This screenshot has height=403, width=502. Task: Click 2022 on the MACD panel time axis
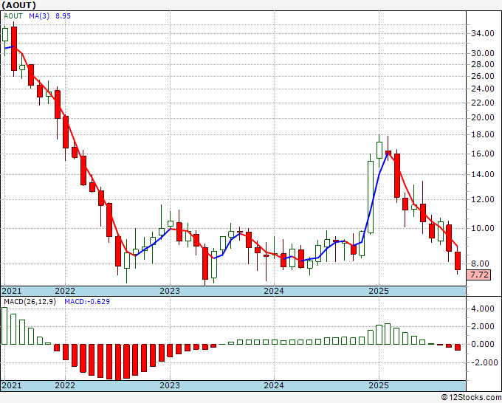pos(65,386)
